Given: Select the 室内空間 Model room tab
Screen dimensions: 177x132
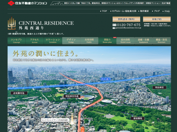Looking at the screenshot, I should 125,41.
